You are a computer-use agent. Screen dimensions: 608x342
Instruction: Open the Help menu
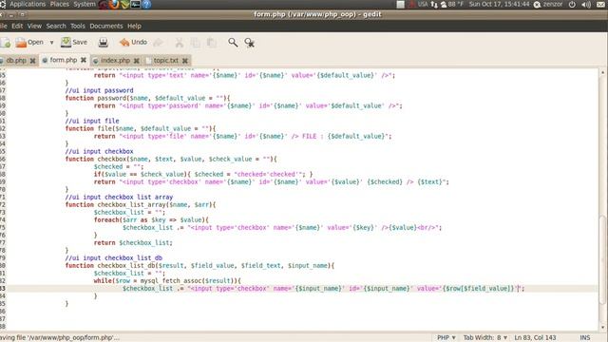click(x=134, y=26)
